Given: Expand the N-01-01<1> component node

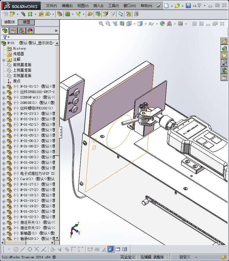Looking at the screenshot, I should coord(4,87).
